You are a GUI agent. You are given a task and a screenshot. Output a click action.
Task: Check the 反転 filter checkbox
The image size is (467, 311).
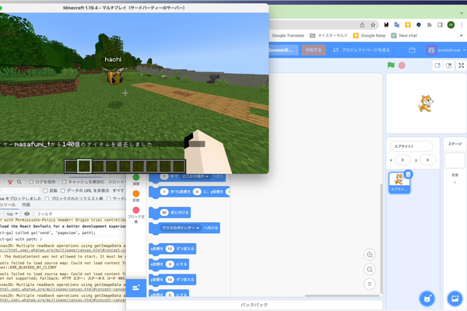coord(45,190)
